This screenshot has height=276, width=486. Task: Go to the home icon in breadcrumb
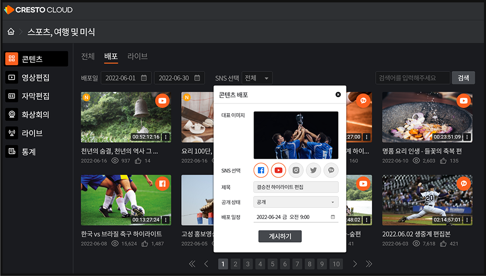point(11,32)
